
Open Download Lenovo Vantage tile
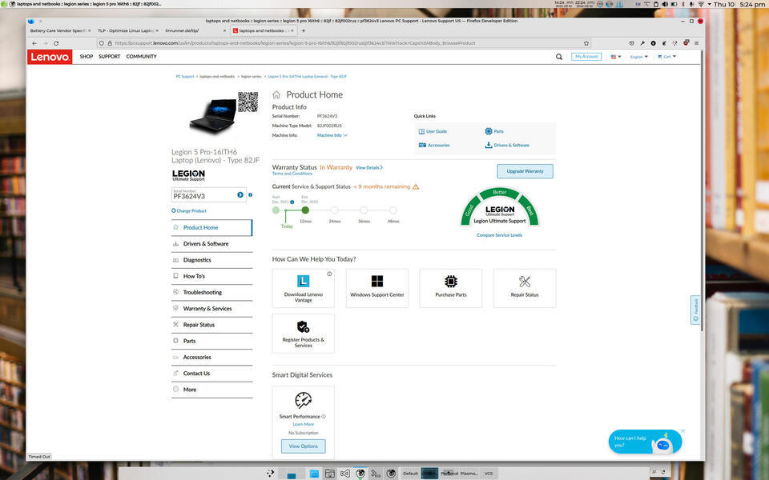(303, 288)
